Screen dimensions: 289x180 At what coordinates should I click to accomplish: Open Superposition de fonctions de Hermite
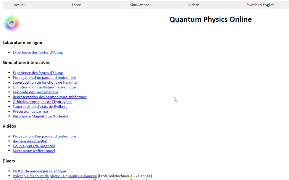click(x=45, y=82)
